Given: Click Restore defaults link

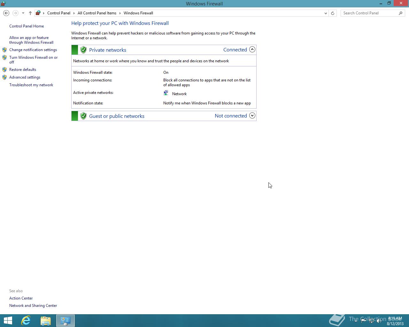Looking at the screenshot, I should [x=23, y=70].
